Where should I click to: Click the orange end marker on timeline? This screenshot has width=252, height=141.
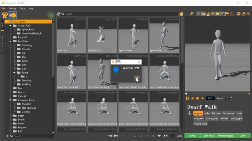[249, 94]
